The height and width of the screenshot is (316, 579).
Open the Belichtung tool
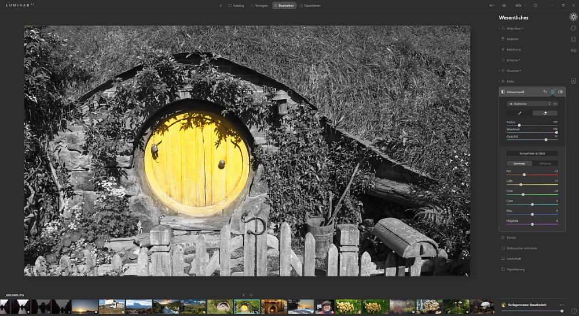[x=514, y=49]
